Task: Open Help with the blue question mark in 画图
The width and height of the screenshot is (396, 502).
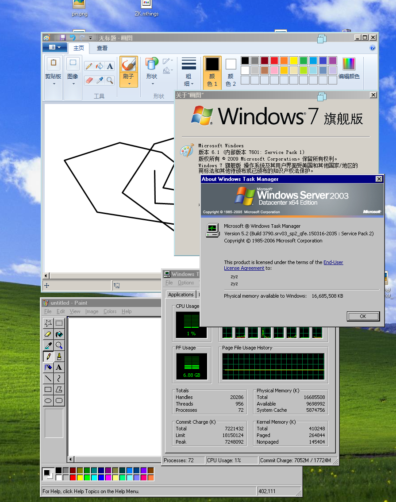Action: (372, 48)
